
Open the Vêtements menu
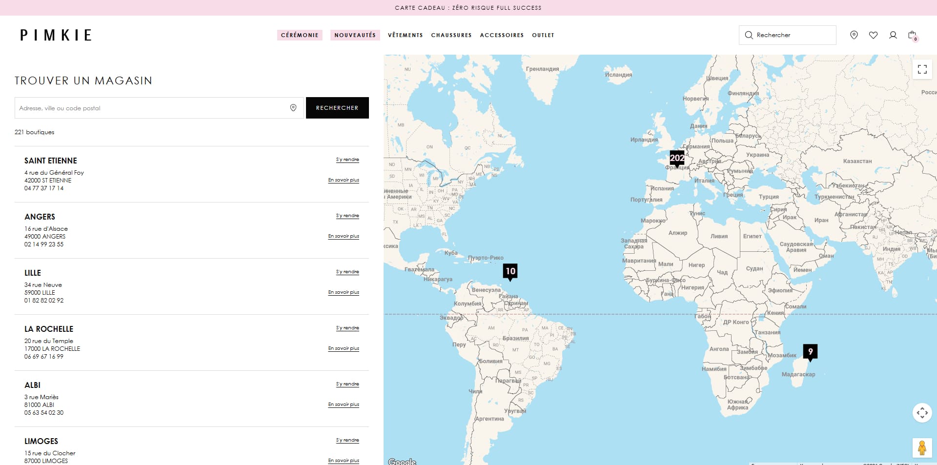pyautogui.click(x=405, y=35)
